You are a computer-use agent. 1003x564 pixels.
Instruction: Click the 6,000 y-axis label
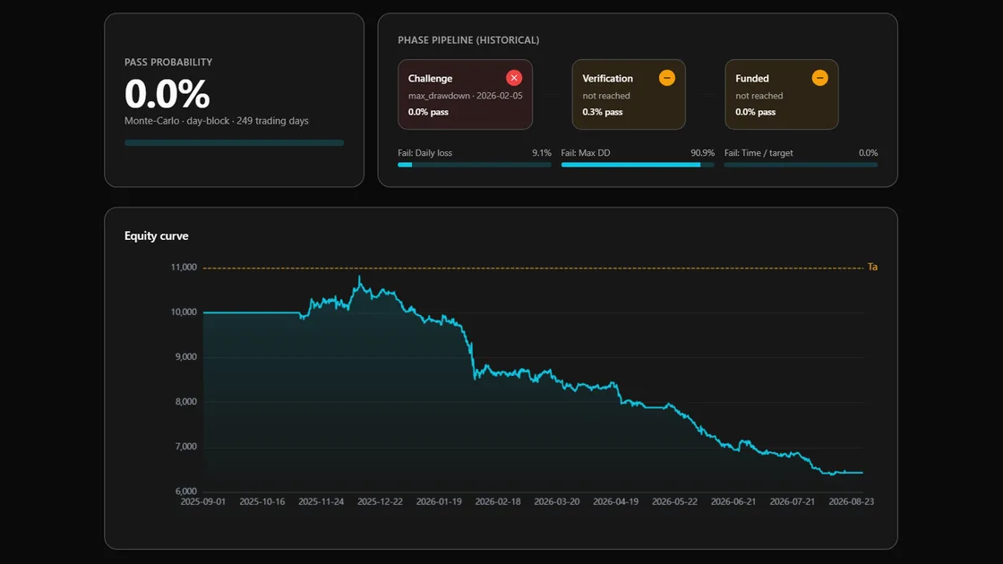(186, 491)
